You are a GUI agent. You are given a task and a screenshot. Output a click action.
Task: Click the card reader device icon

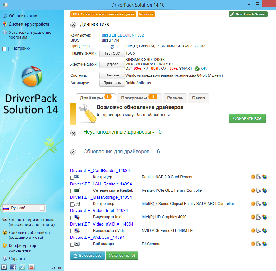pos(77,177)
